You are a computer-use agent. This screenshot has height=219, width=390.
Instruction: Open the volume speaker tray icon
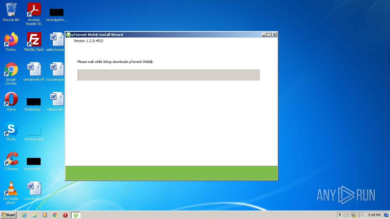346,215
